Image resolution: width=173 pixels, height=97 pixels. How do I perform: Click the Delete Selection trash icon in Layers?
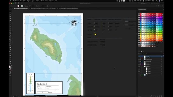tap(162, 96)
